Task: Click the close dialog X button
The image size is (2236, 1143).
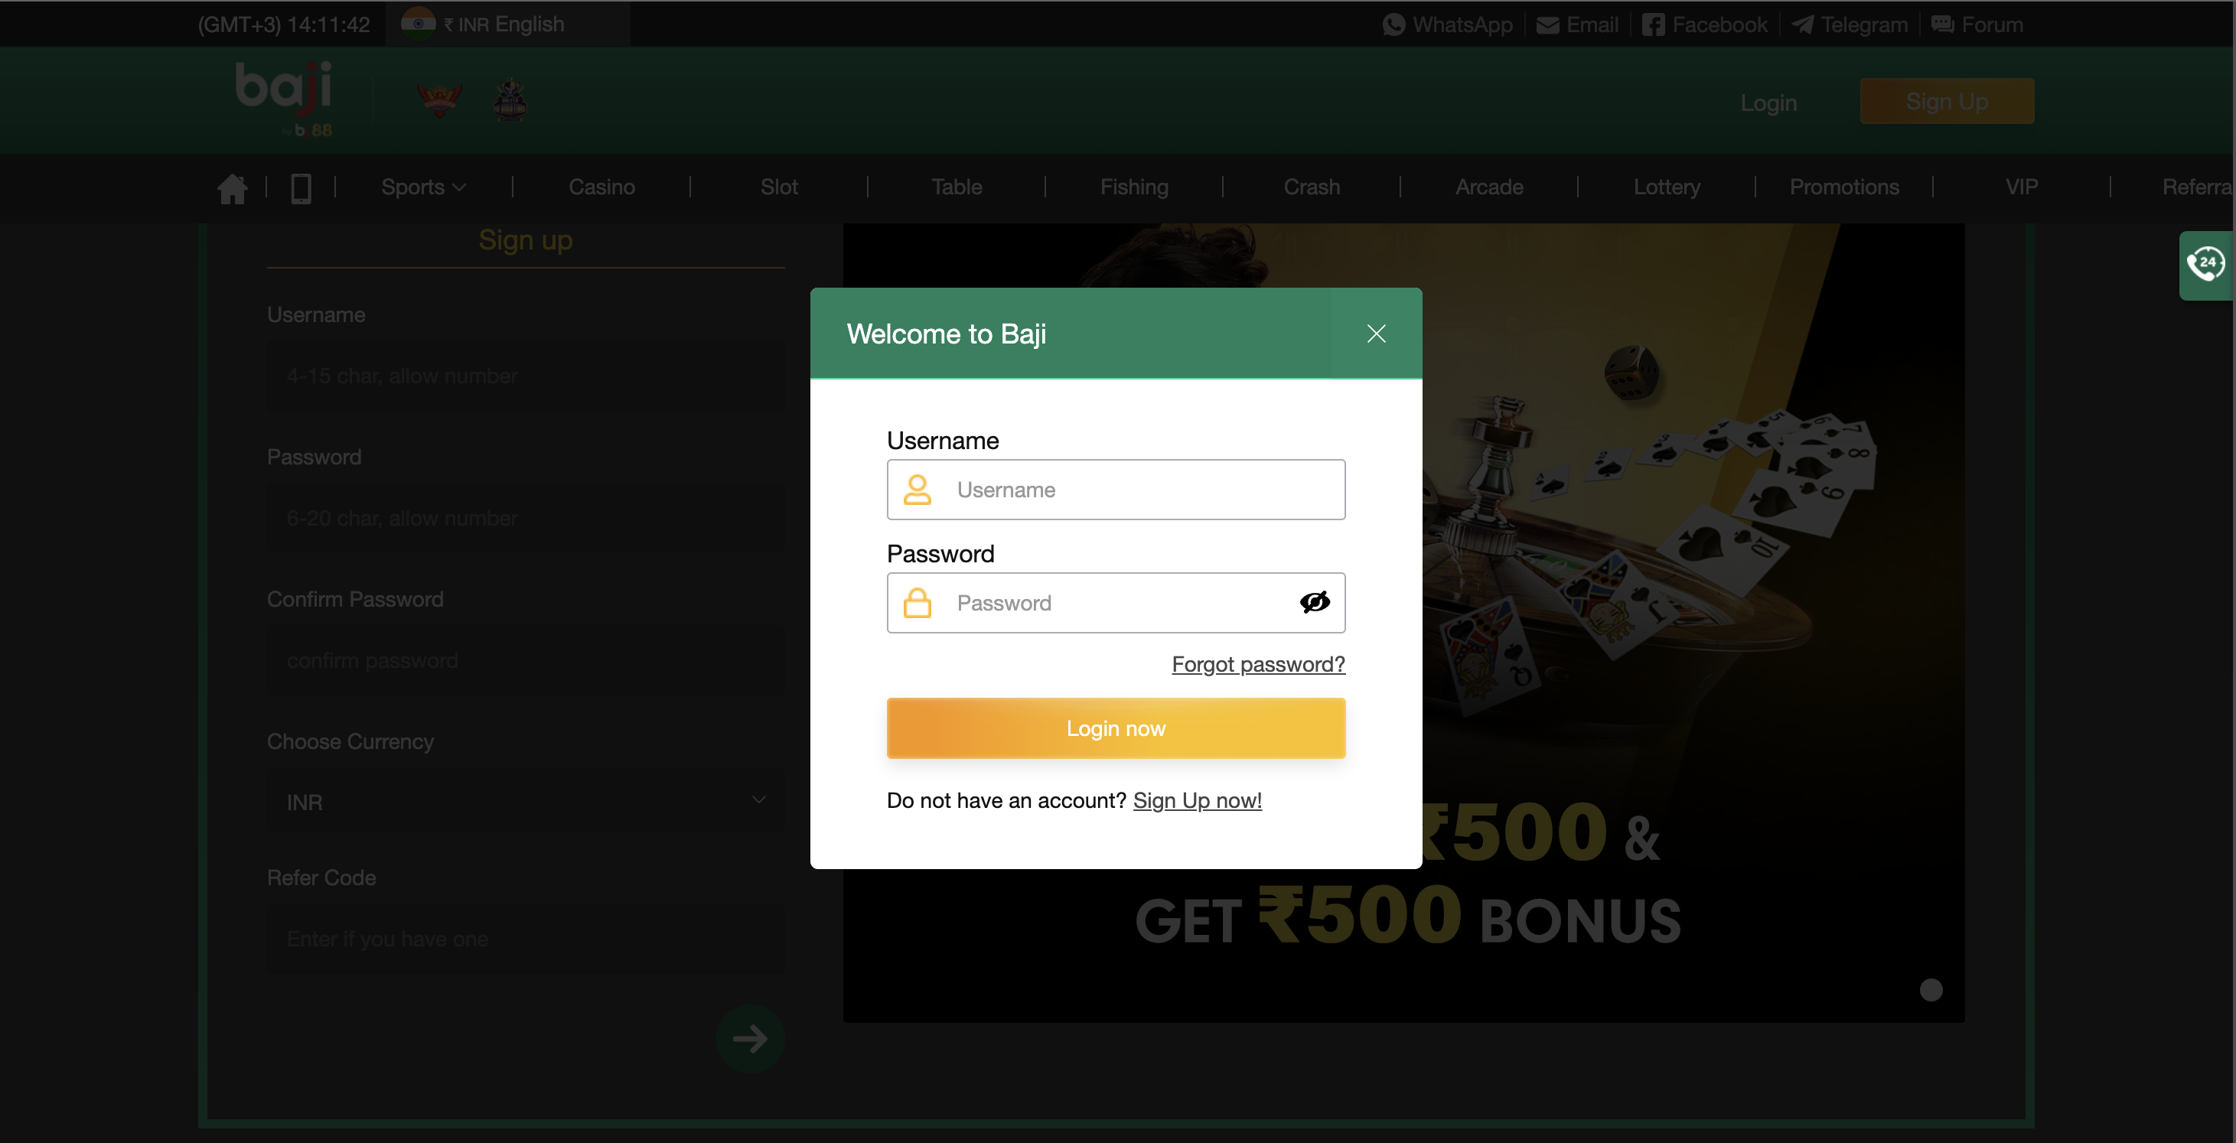Action: 1376,332
